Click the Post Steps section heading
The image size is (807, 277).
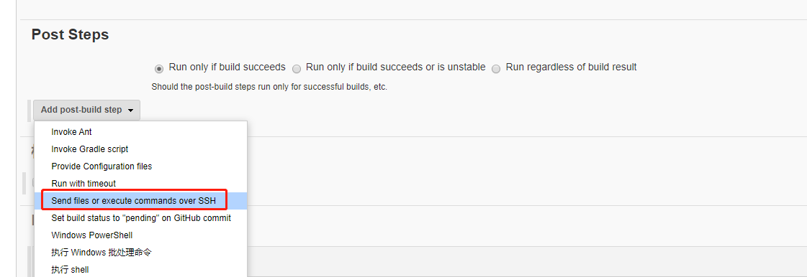coord(70,34)
